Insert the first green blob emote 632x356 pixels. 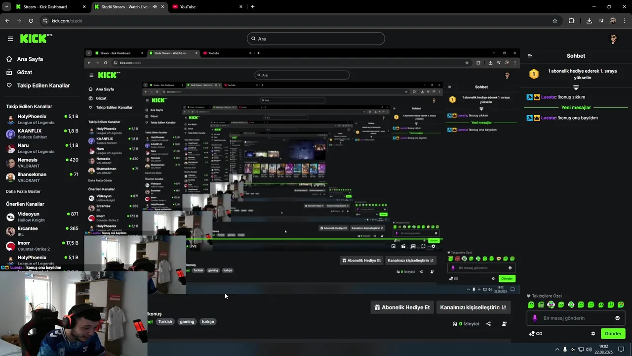point(531,305)
